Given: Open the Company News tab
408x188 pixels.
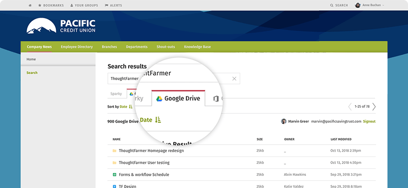Looking at the screenshot, I should 39,47.
